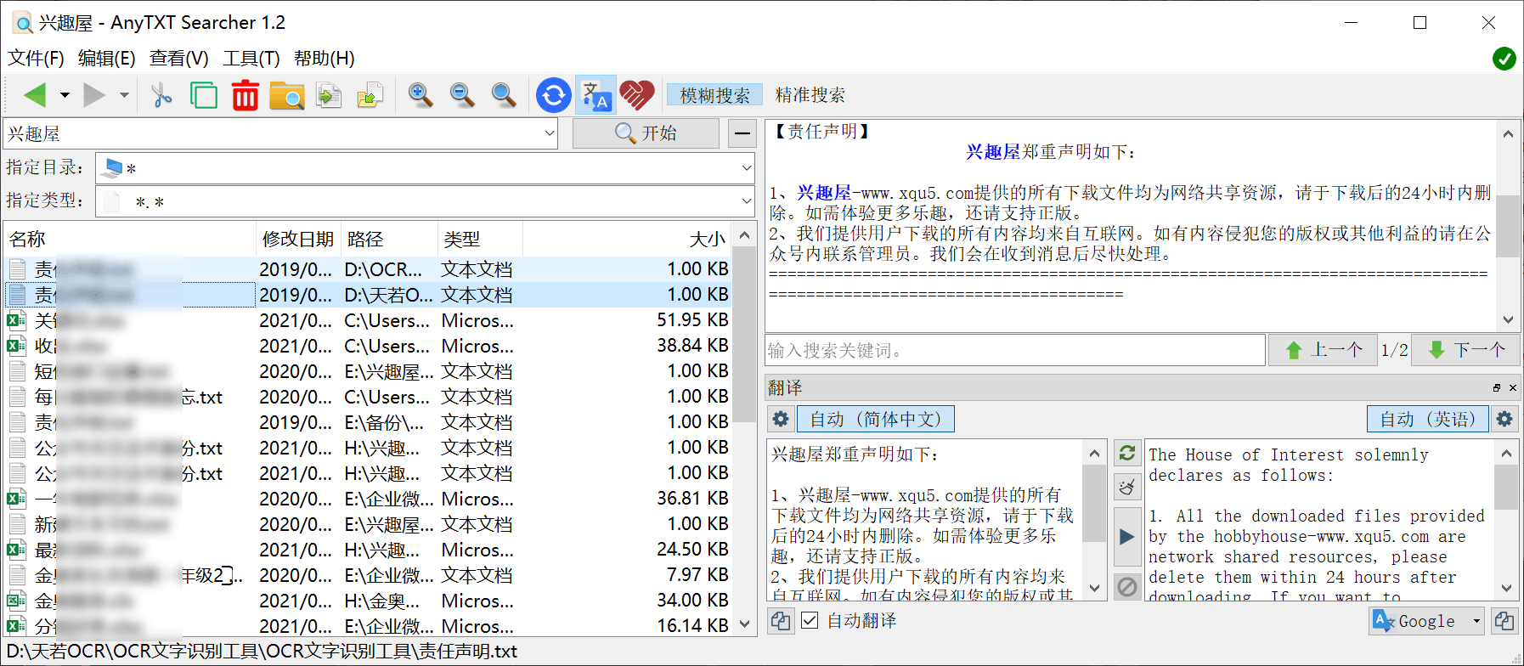Viewport: 1524px width, 666px height.
Task: Click the copy icon in toolbar
Action: pyautogui.click(x=203, y=95)
